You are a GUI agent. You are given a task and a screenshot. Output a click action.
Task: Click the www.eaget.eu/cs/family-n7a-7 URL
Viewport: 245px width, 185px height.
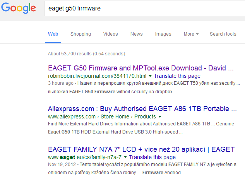tap(85, 157)
